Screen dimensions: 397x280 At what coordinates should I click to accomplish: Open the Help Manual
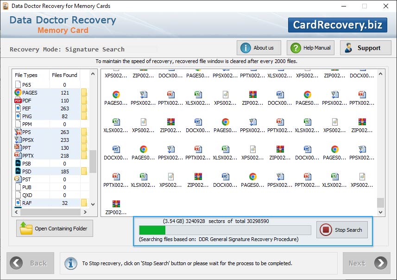tap(310, 48)
